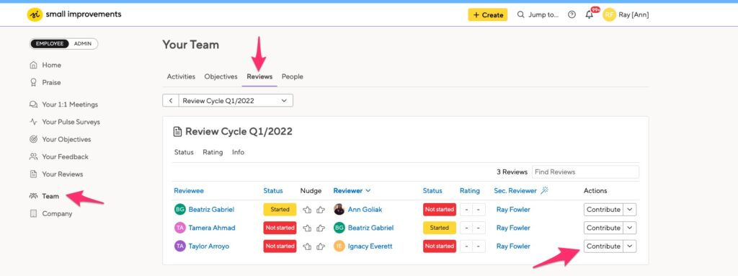Viewport: 738px width, 276px height.
Task: Click the document icon beside Review Cycle heading
Action: coord(177,131)
